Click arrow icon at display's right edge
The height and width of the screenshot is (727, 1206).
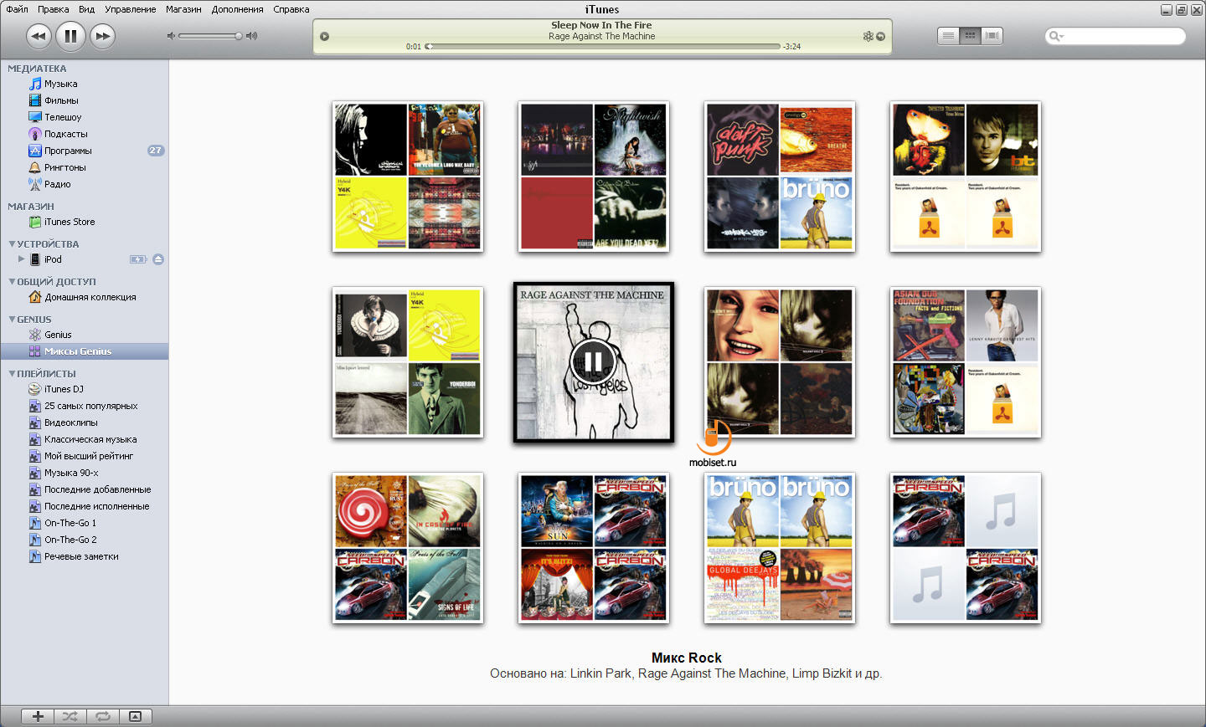[x=880, y=36]
